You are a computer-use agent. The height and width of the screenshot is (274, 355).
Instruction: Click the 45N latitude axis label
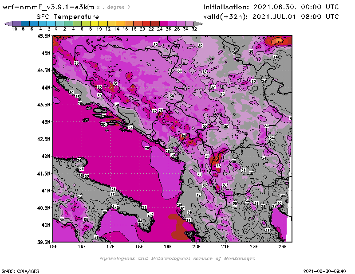tap(46, 53)
